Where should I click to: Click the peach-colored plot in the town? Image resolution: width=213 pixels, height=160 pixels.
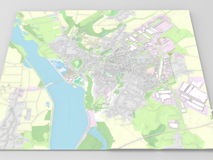click(x=150, y=70)
